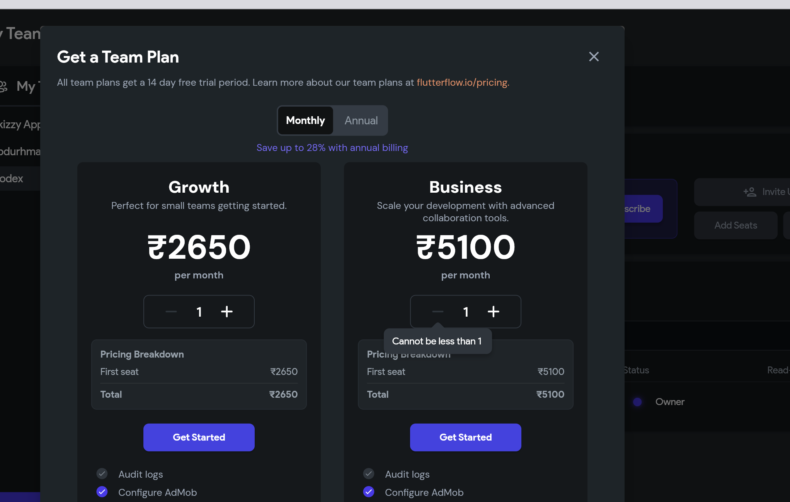The height and width of the screenshot is (502, 790).
Task: Click the Invite user icon
Action: (x=750, y=192)
